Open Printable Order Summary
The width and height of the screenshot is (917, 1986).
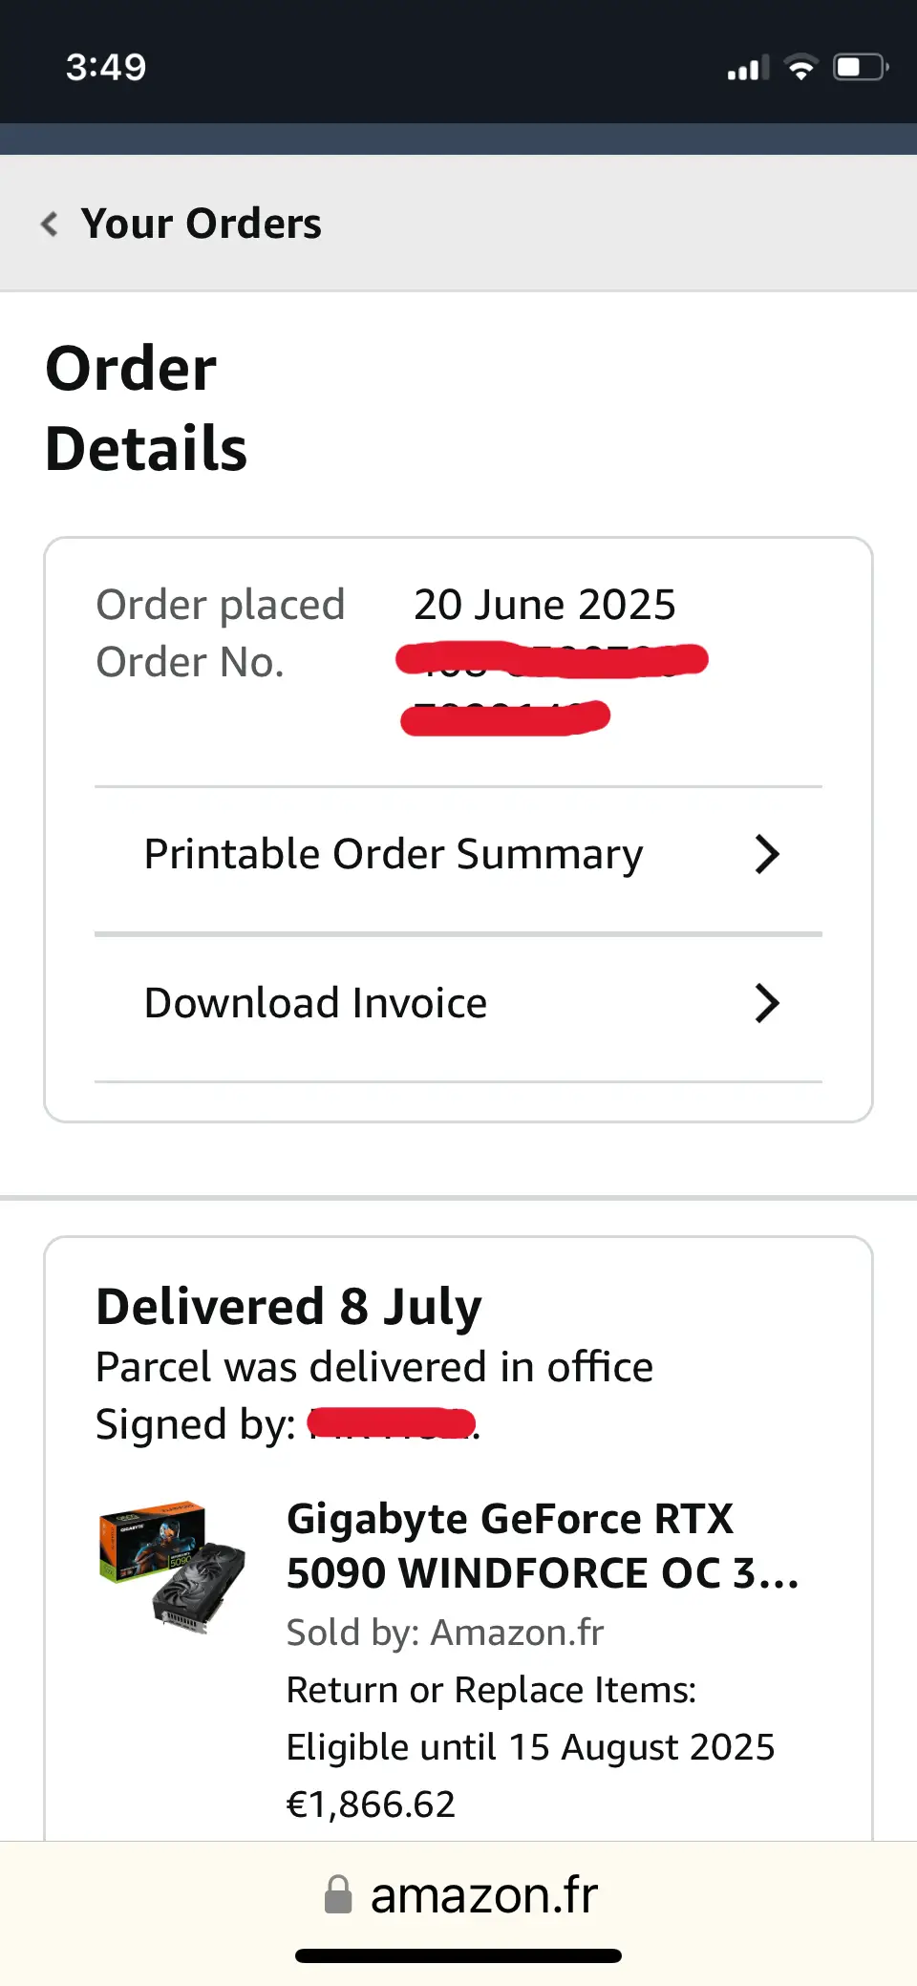[458, 855]
